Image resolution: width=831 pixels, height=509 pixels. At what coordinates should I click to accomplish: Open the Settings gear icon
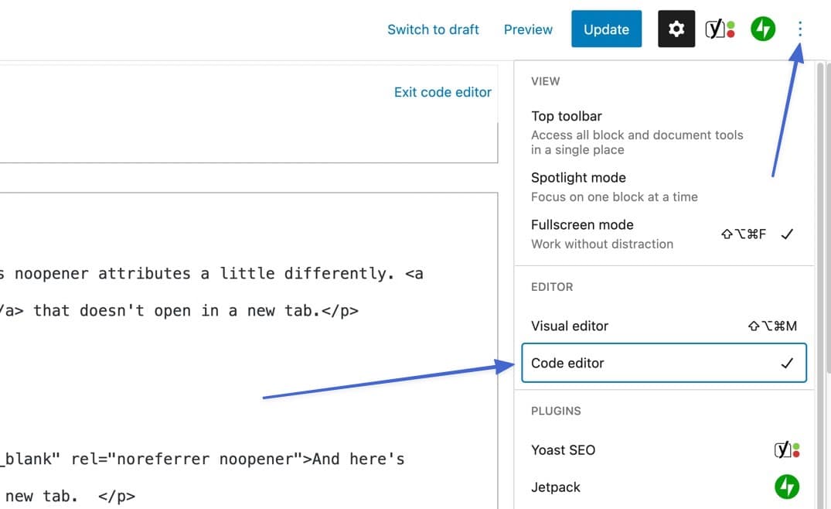(x=676, y=29)
